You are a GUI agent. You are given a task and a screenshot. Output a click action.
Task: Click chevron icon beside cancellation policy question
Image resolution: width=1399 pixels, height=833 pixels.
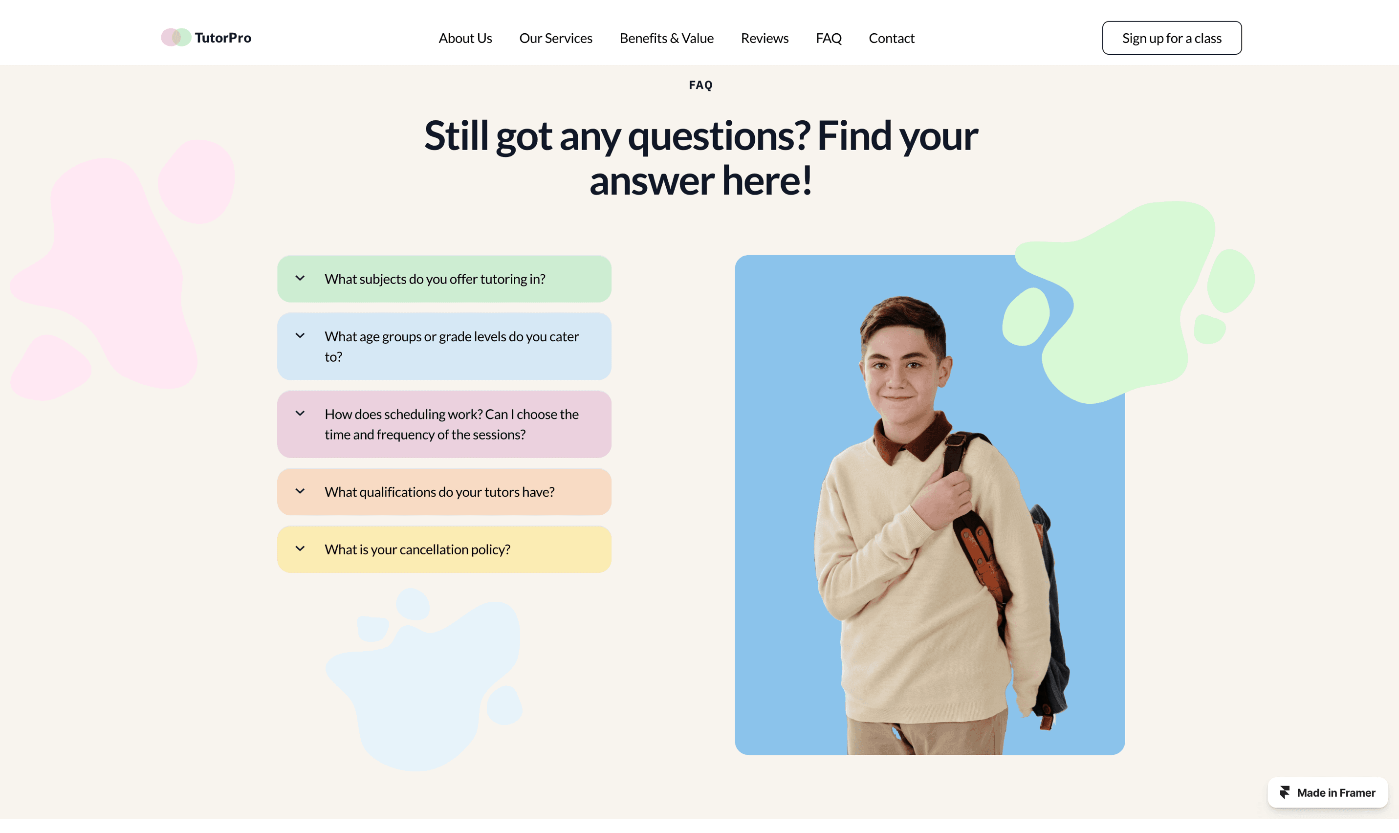tap(300, 549)
